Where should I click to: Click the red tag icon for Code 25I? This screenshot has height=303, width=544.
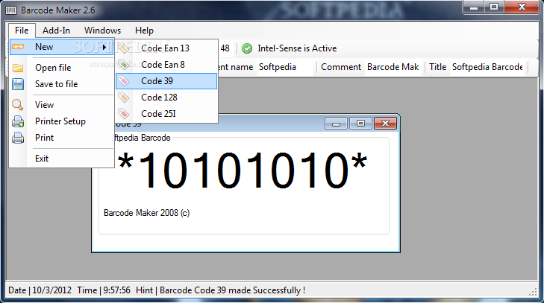[124, 114]
